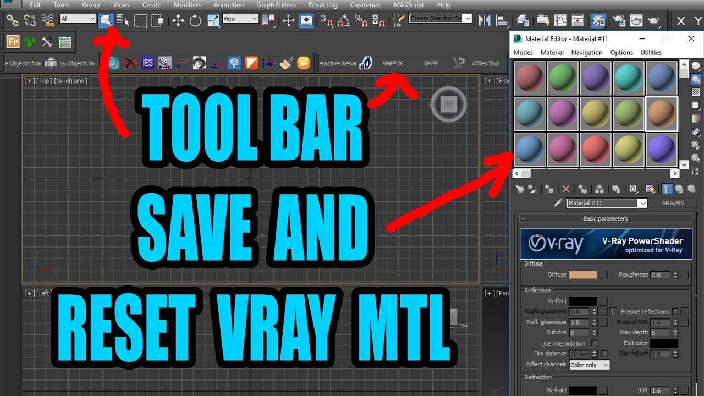Screen dimensions: 704x396
Task: Open Render Setup teapot icon
Action: coord(619,21)
